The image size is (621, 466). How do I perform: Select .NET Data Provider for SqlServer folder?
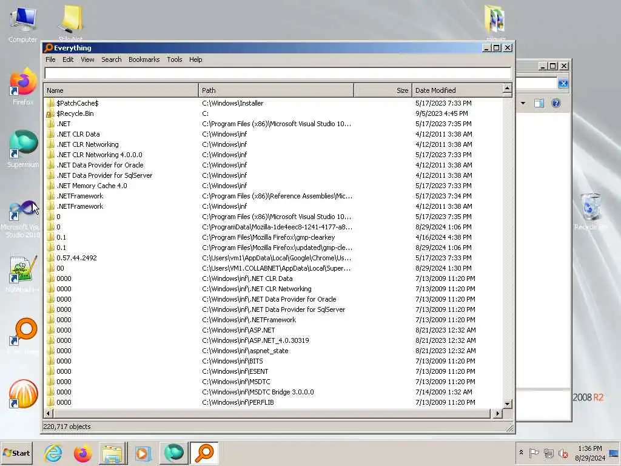104,175
